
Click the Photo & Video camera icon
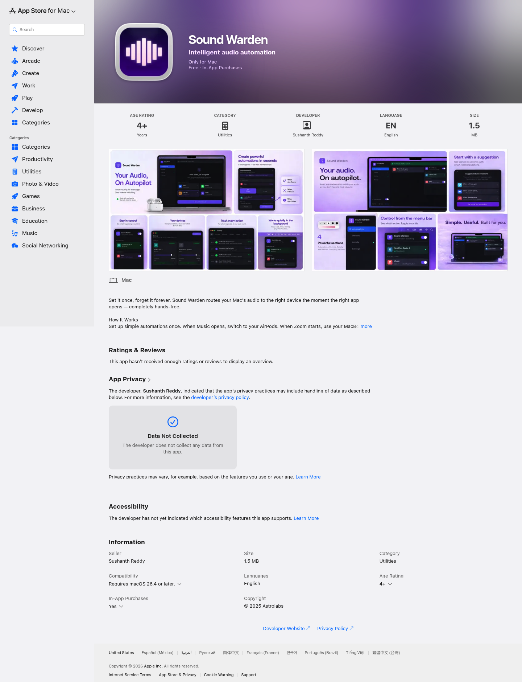point(15,184)
